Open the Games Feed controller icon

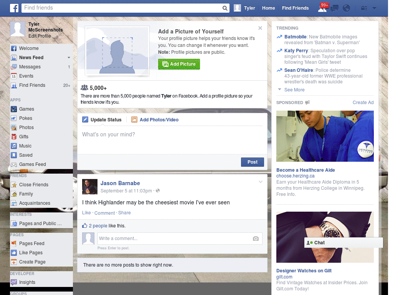tap(14, 164)
